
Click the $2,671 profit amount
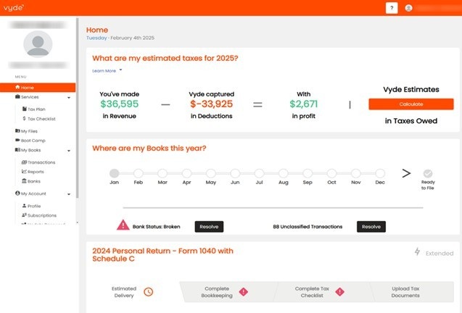point(303,104)
